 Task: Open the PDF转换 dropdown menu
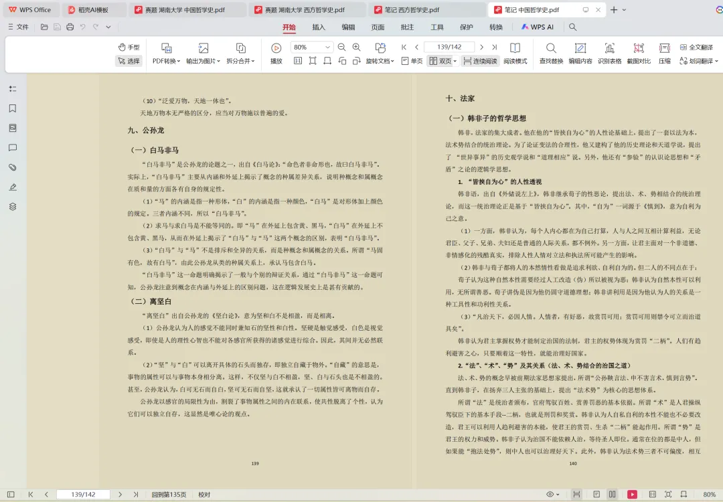coord(165,54)
